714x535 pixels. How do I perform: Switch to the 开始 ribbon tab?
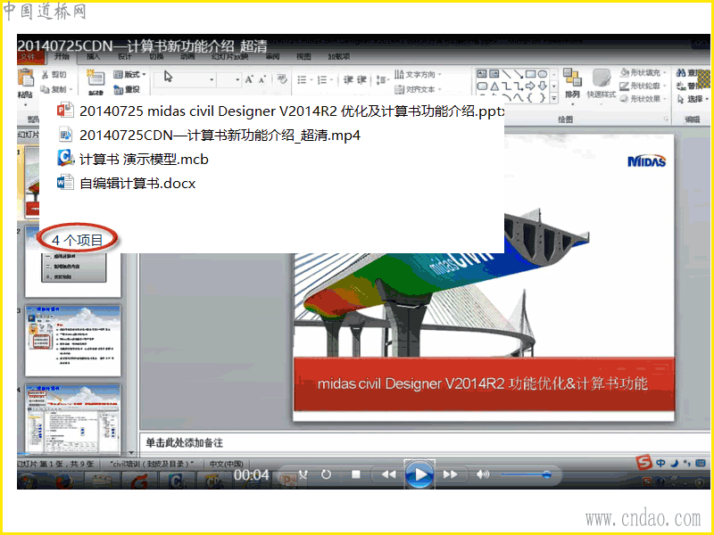pos(62,56)
